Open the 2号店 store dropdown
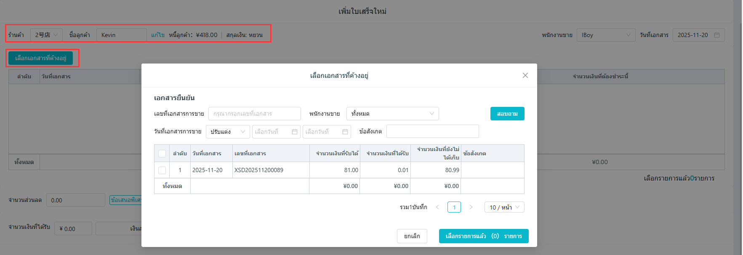743x255 pixels. point(46,35)
